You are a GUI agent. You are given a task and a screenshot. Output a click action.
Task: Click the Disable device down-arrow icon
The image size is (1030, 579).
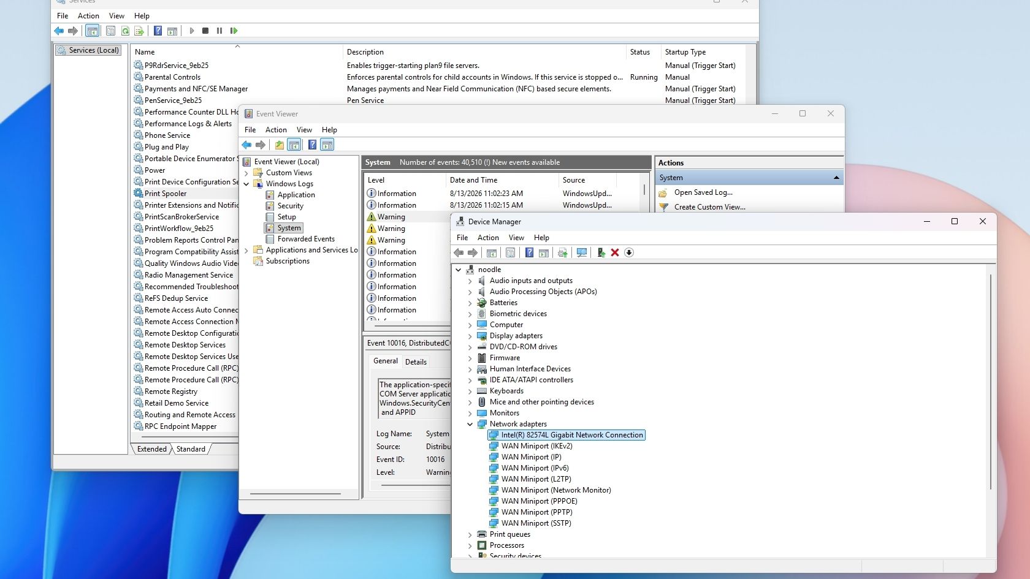pos(629,252)
